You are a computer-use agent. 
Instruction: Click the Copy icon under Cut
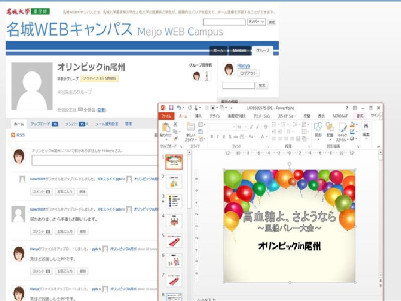coord(175,131)
